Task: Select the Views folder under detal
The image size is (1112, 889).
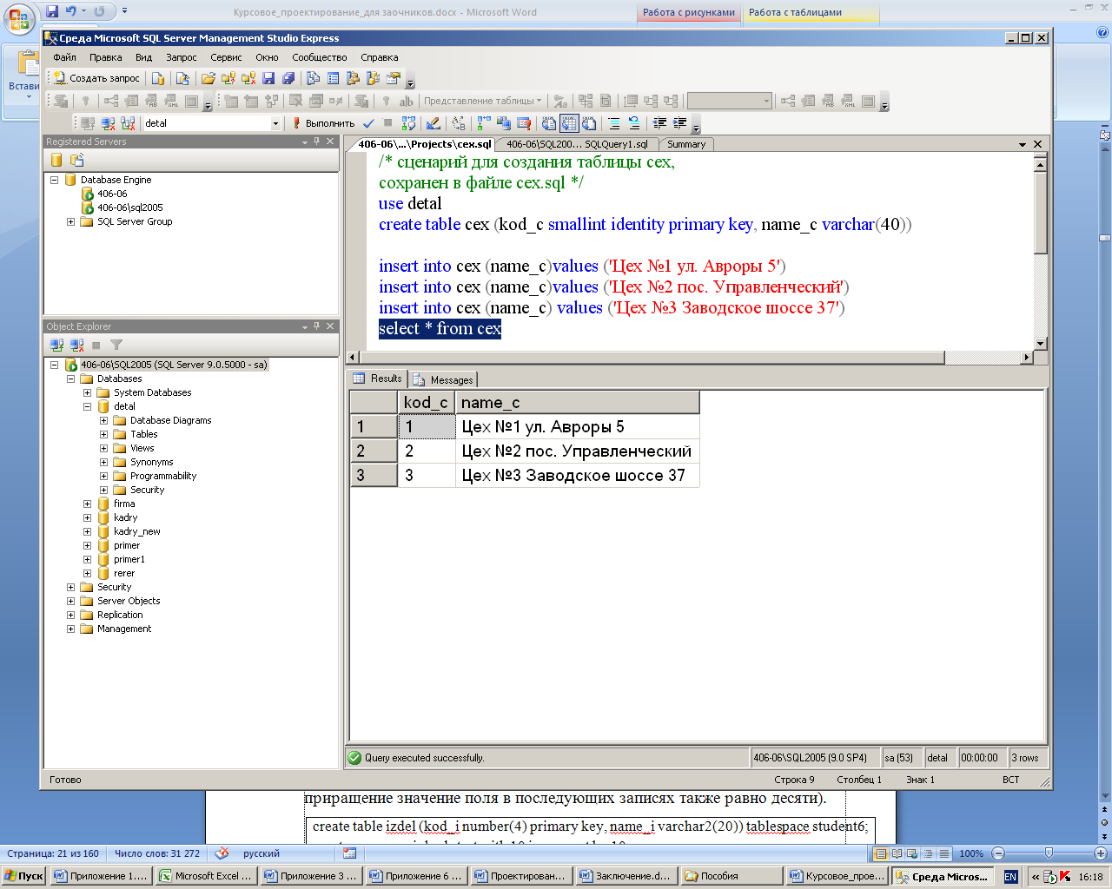Action: pos(142,448)
